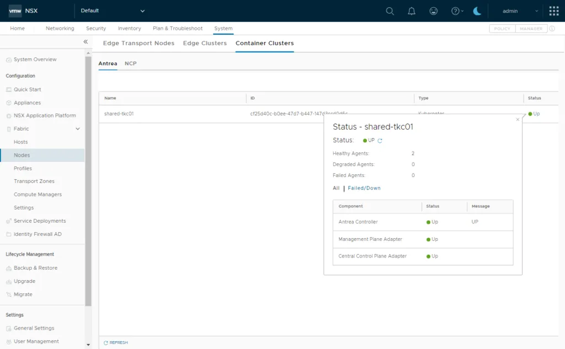Open Settings under Fabric
Image resolution: width=565 pixels, height=349 pixels.
(x=23, y=208)
